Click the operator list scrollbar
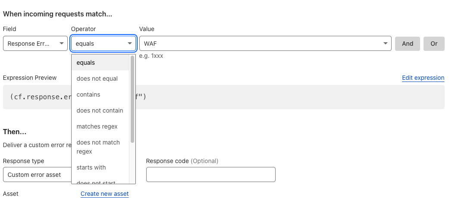Screen dimensions: 455x198 click(x=132, y=99)
